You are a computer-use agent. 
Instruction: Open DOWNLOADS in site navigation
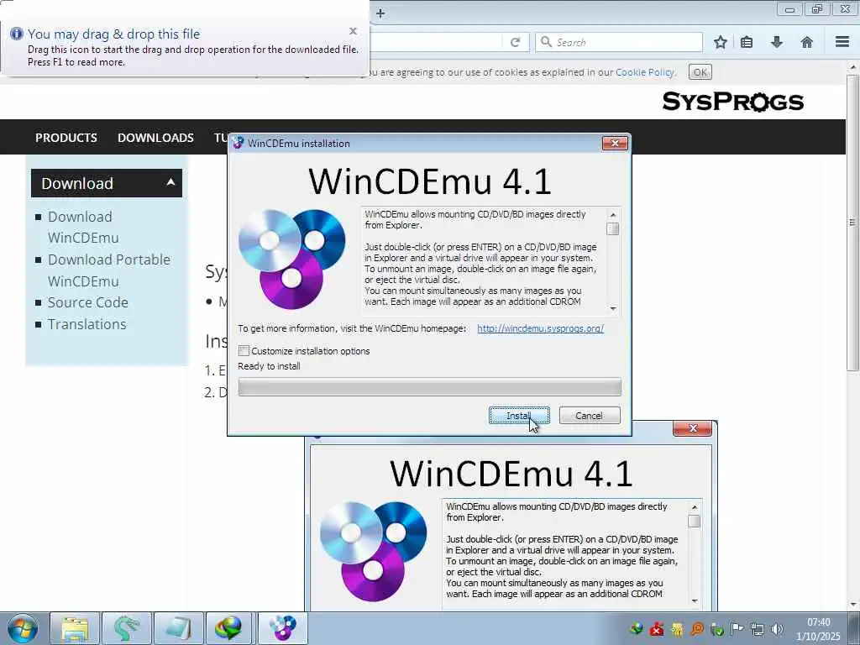[x=155, y=137]
